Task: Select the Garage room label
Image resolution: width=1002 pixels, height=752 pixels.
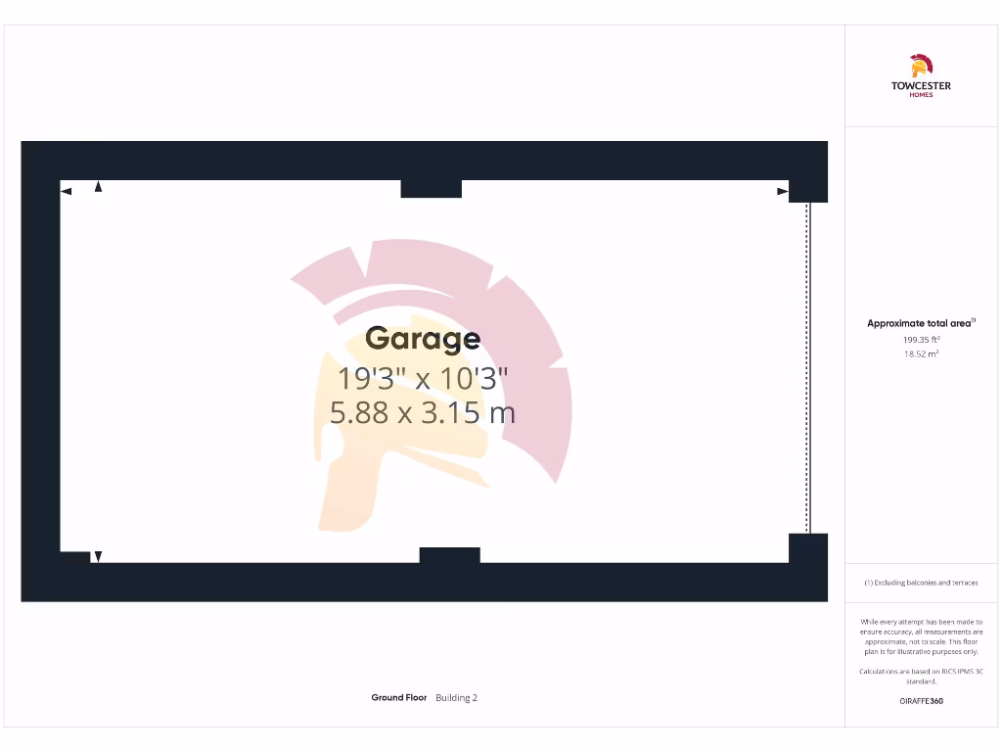Action: pos(423,339)
